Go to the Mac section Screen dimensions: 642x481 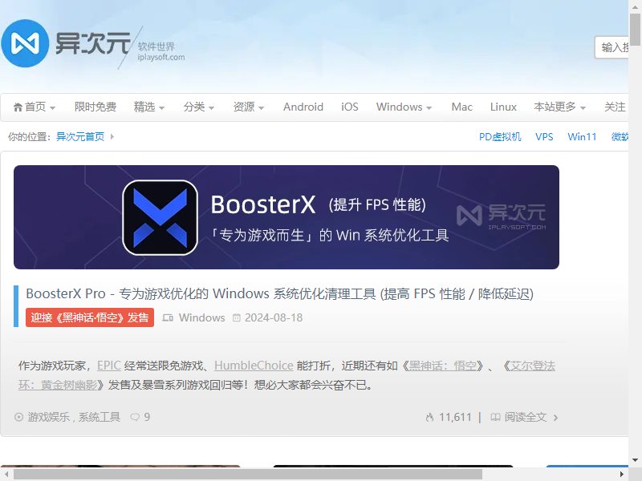point(462,107)
